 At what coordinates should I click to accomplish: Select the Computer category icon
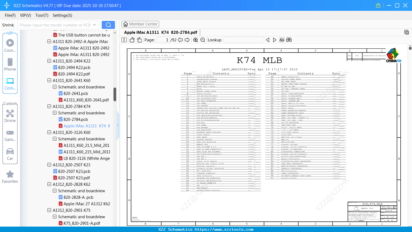coord(10,83)
